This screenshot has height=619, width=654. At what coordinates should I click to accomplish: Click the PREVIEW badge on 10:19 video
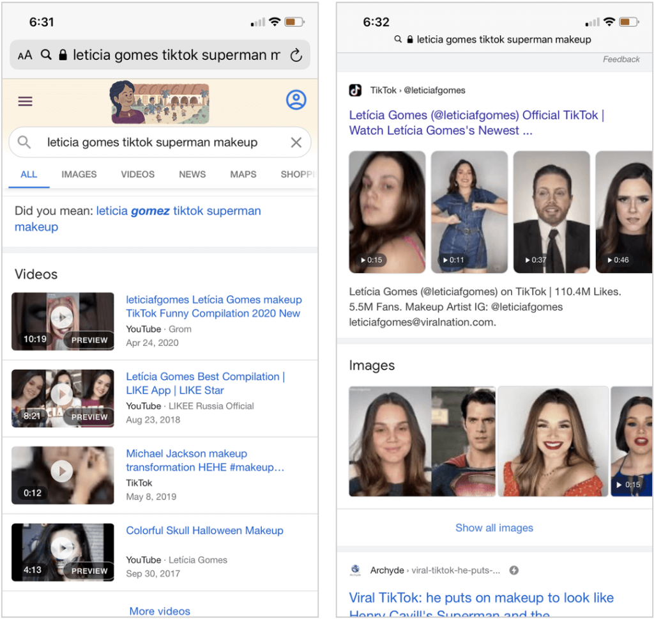tap(89, 340)
